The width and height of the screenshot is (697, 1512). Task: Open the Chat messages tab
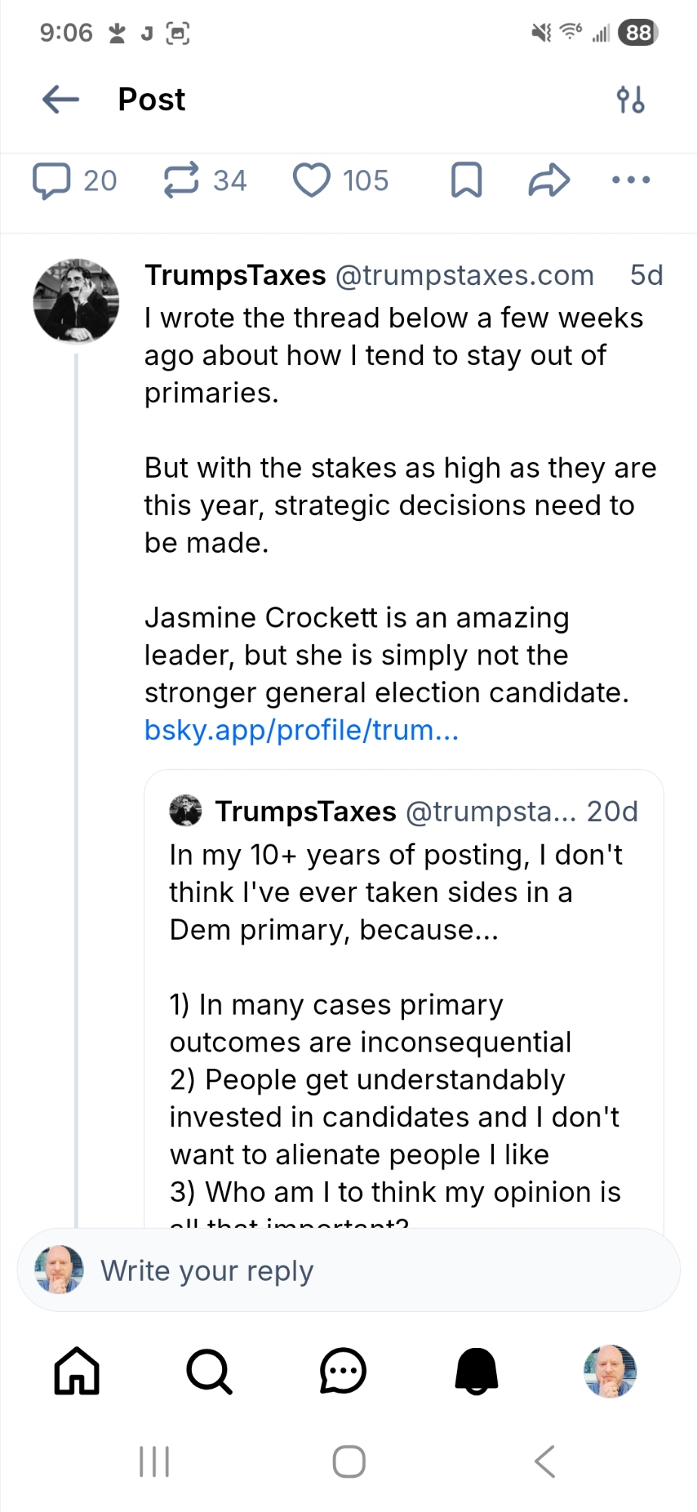click(x=343, y=1371)
